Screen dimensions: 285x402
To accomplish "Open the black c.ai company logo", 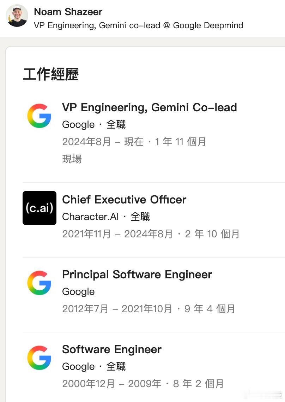I will 40,208.
